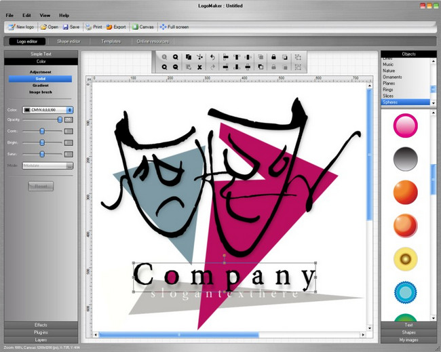Screen dimensions: 441x352
Task: Open the Help menu
Action: tap(64, 16)
